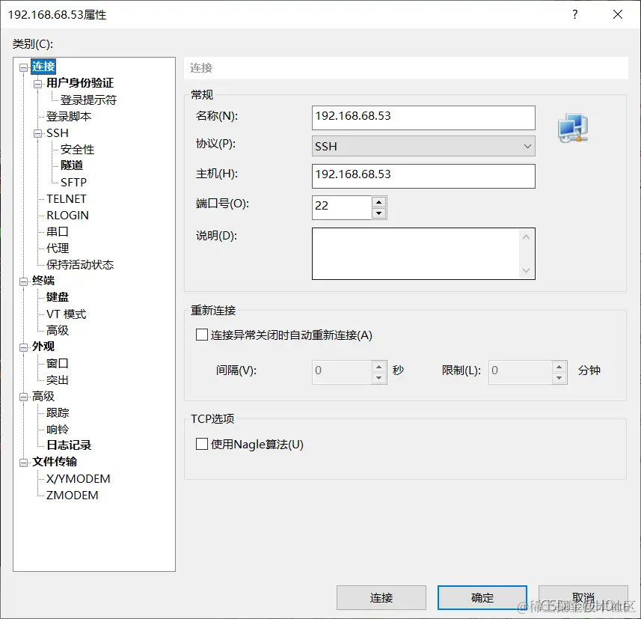Collapse the SSH tree branch
The width and height of the screenshot is (641, 619).
pos(36,132)
